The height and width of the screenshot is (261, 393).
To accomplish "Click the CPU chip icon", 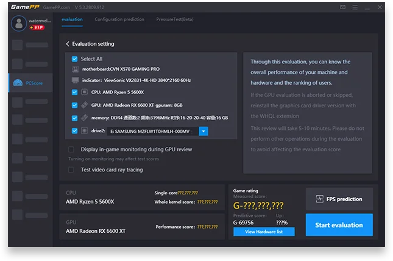I will (x=85, y=92).
